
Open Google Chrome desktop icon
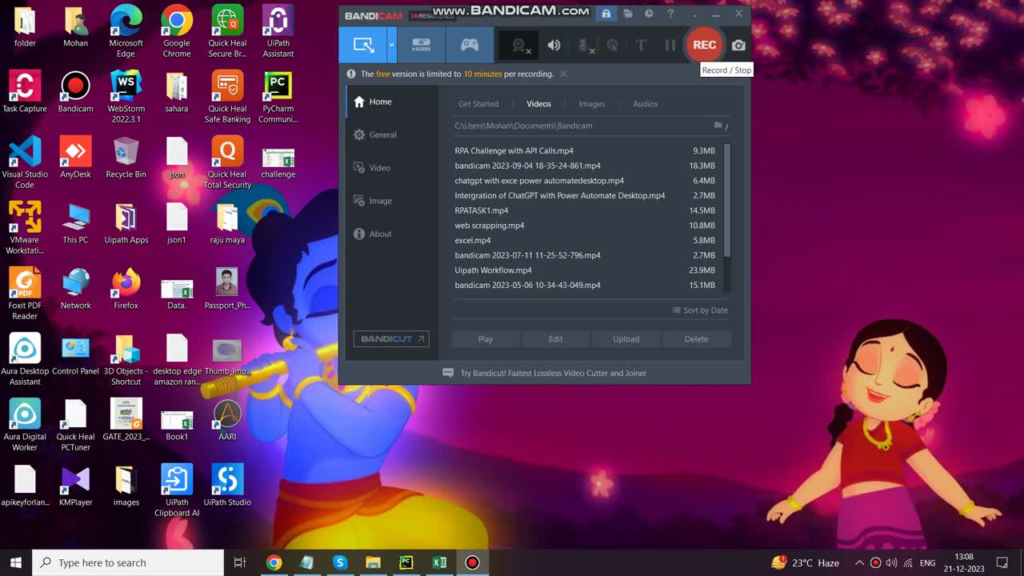click(x=177, y=33)
